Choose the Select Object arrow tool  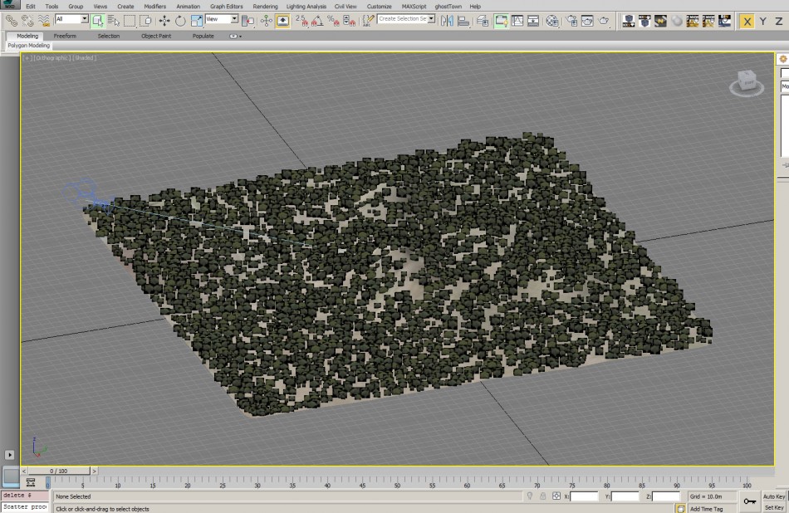coord(96,21)
